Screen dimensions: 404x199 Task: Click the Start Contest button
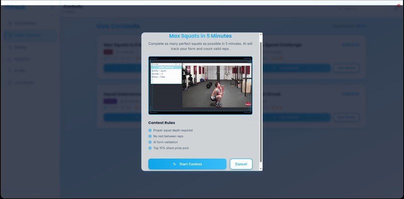tap(187, 164)
